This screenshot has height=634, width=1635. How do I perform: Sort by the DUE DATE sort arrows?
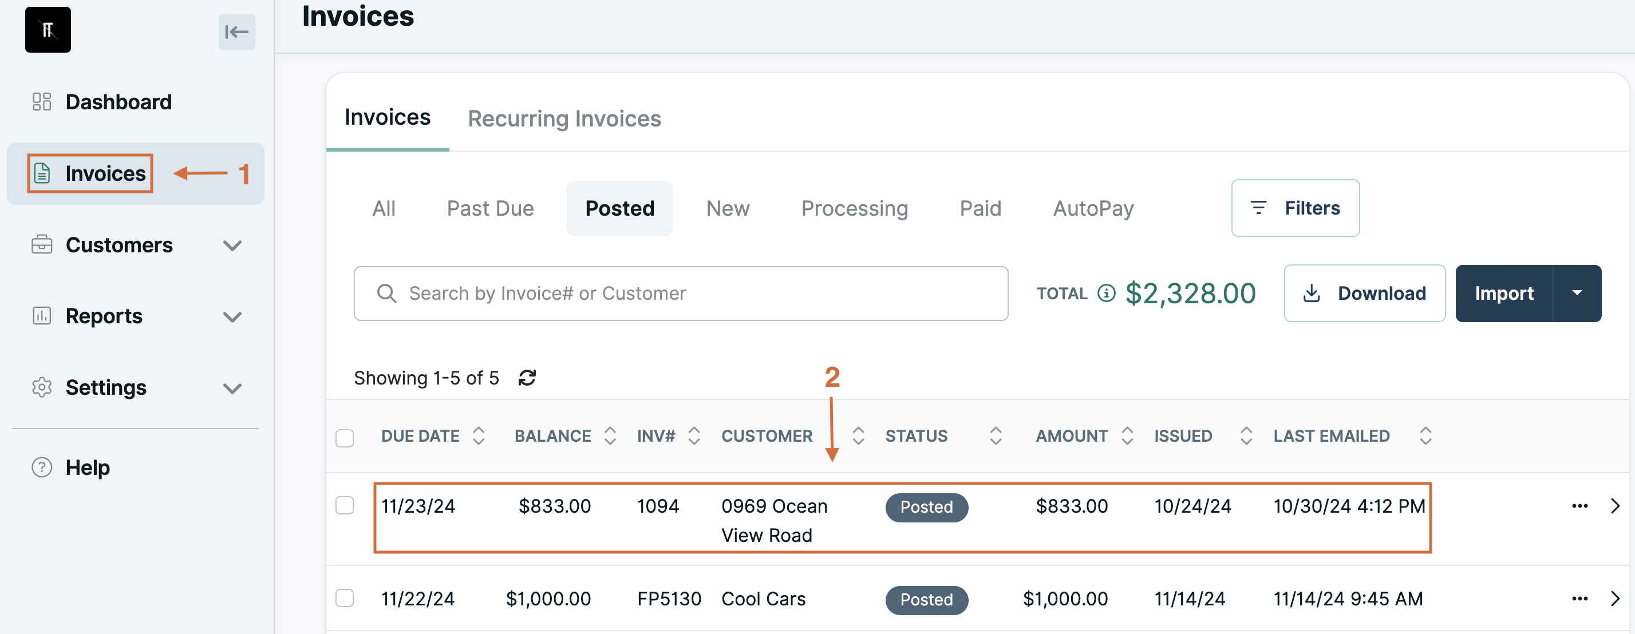[479, 436]
